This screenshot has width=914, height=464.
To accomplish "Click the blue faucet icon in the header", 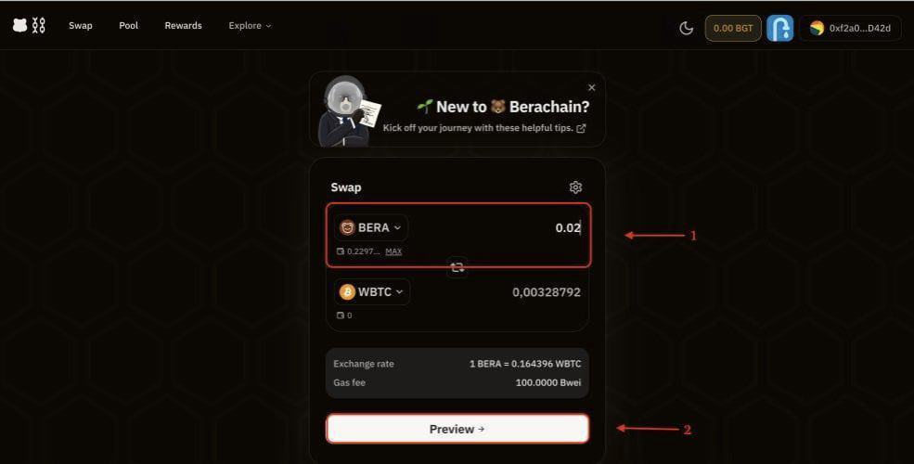I will 779,28.
